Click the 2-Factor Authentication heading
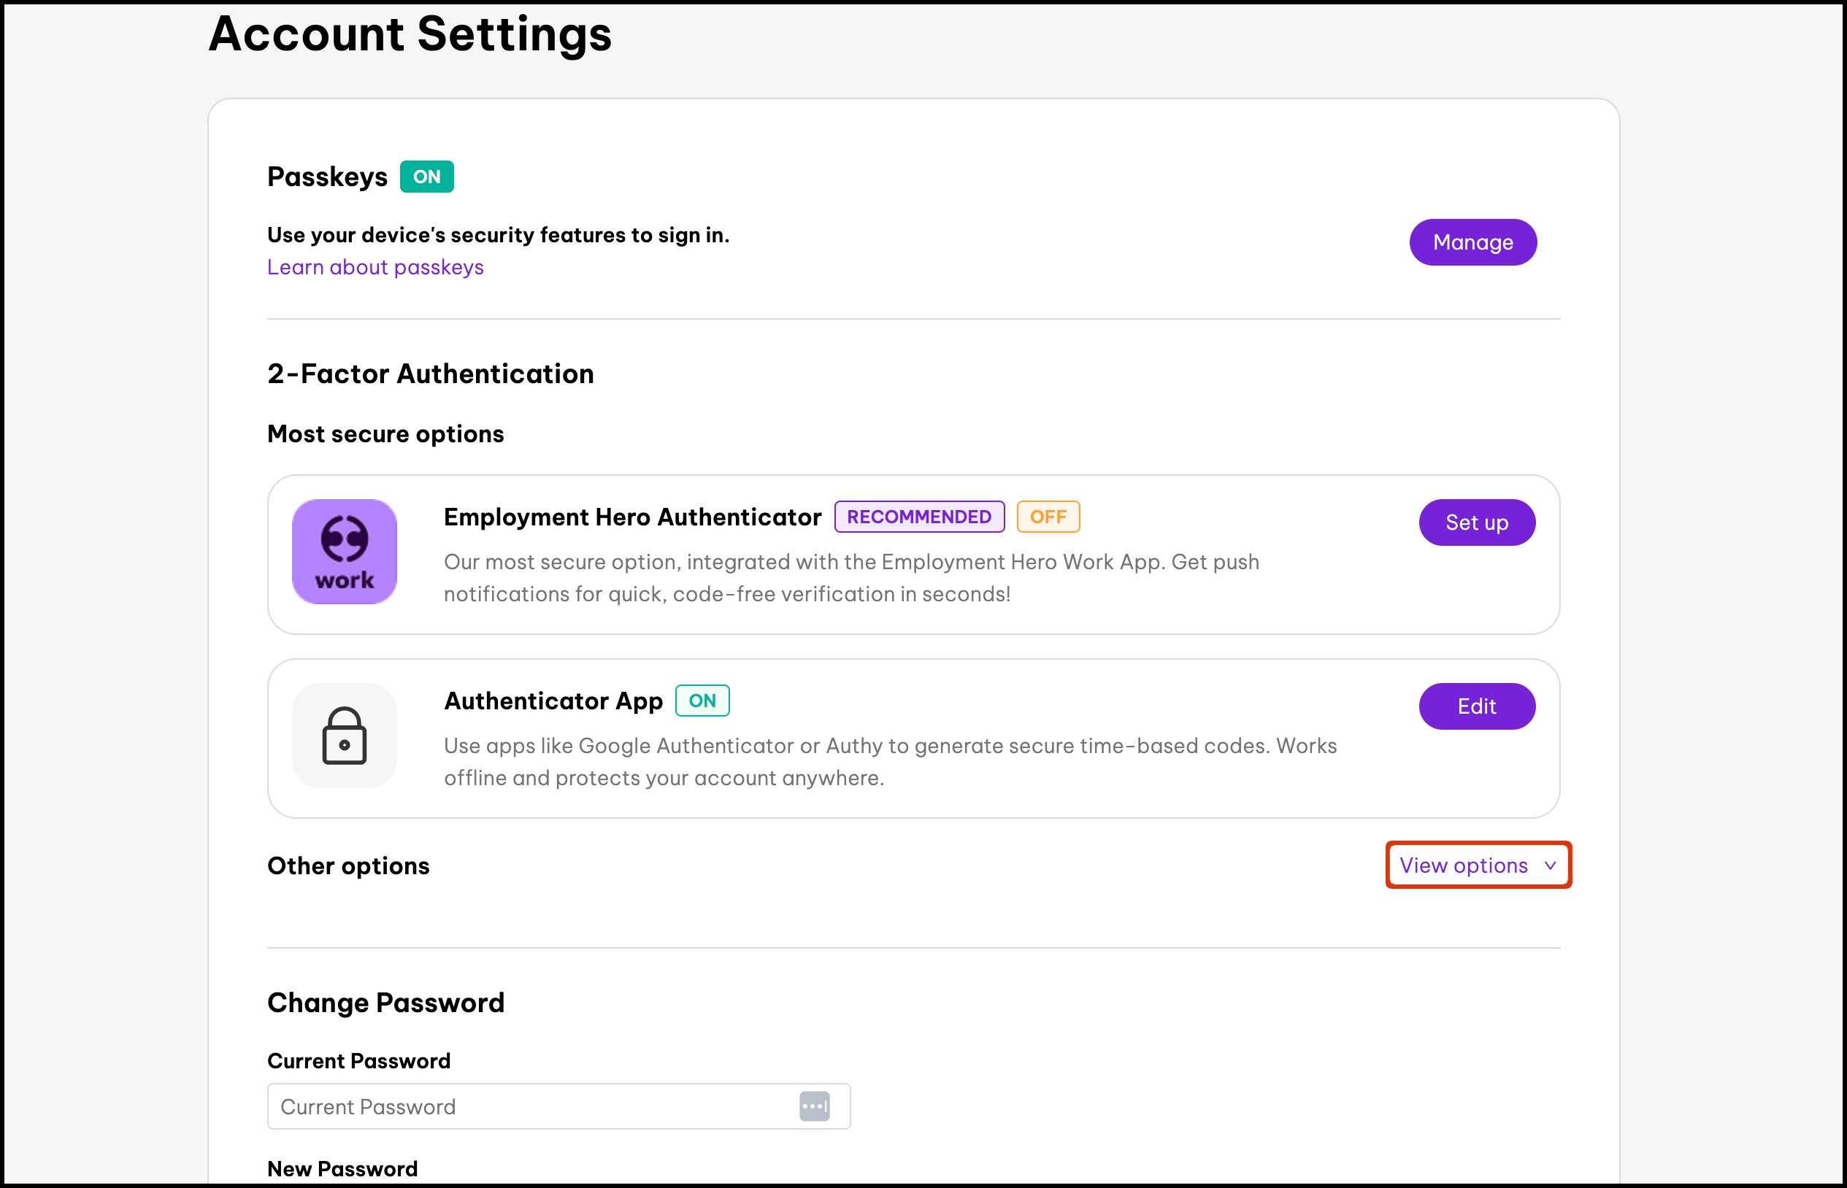Viewport: 1847px width, 1188px height. point(431,374)
